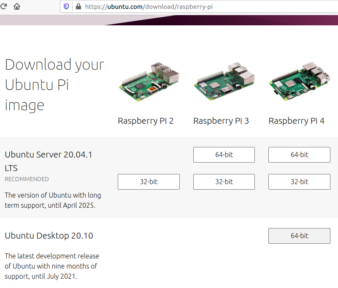Click text 'term support, until April 2025.'
Image resolution: width=338 pixels, height=288 pixels.
tap(50, 205)
